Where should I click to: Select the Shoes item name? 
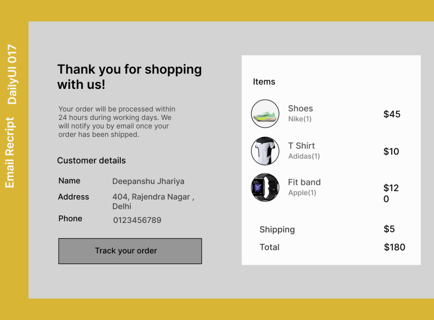click(300, 108)
